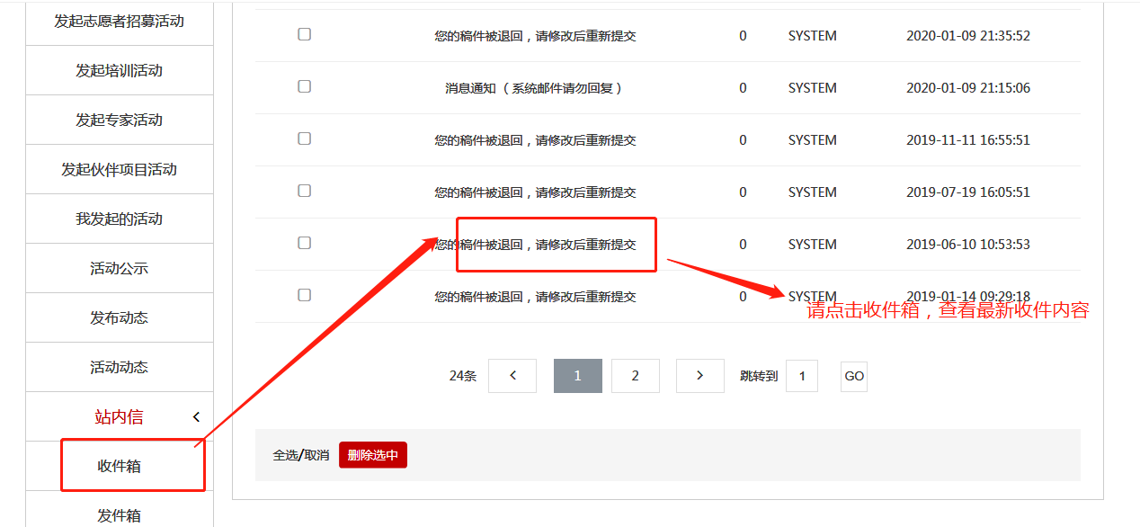This screenshot has width=1140, height=527.
Task: Go to next page arrow in pagination
Action: click(x=699, y=376)
